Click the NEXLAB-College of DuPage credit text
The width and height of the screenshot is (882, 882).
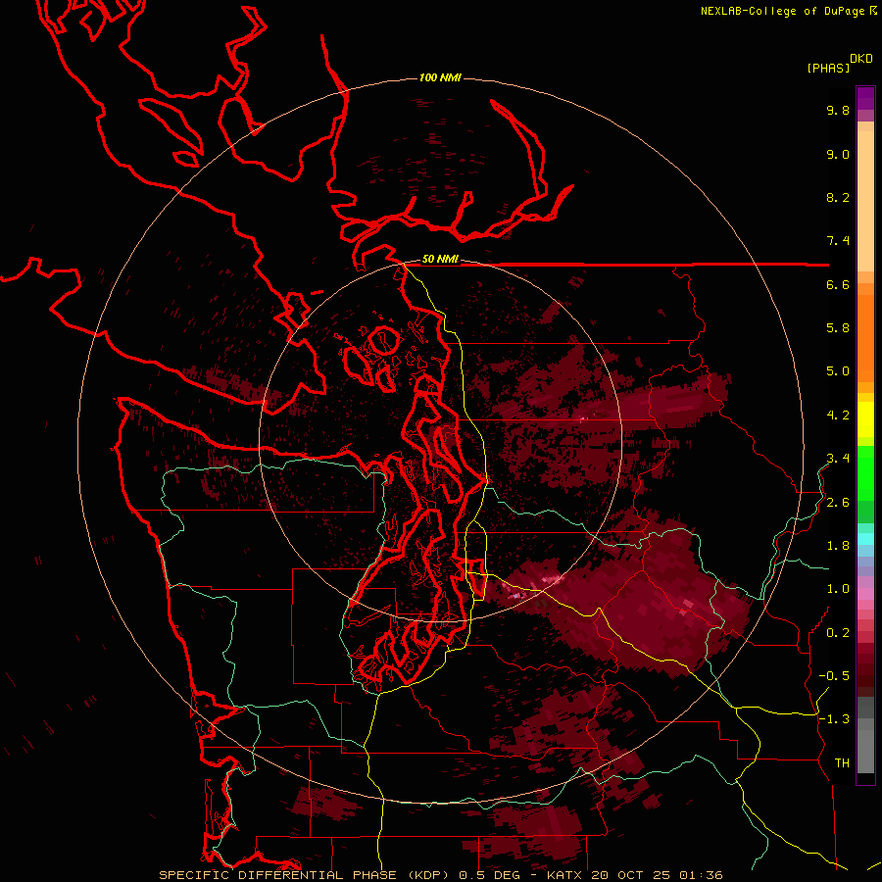tap(782, 11)
